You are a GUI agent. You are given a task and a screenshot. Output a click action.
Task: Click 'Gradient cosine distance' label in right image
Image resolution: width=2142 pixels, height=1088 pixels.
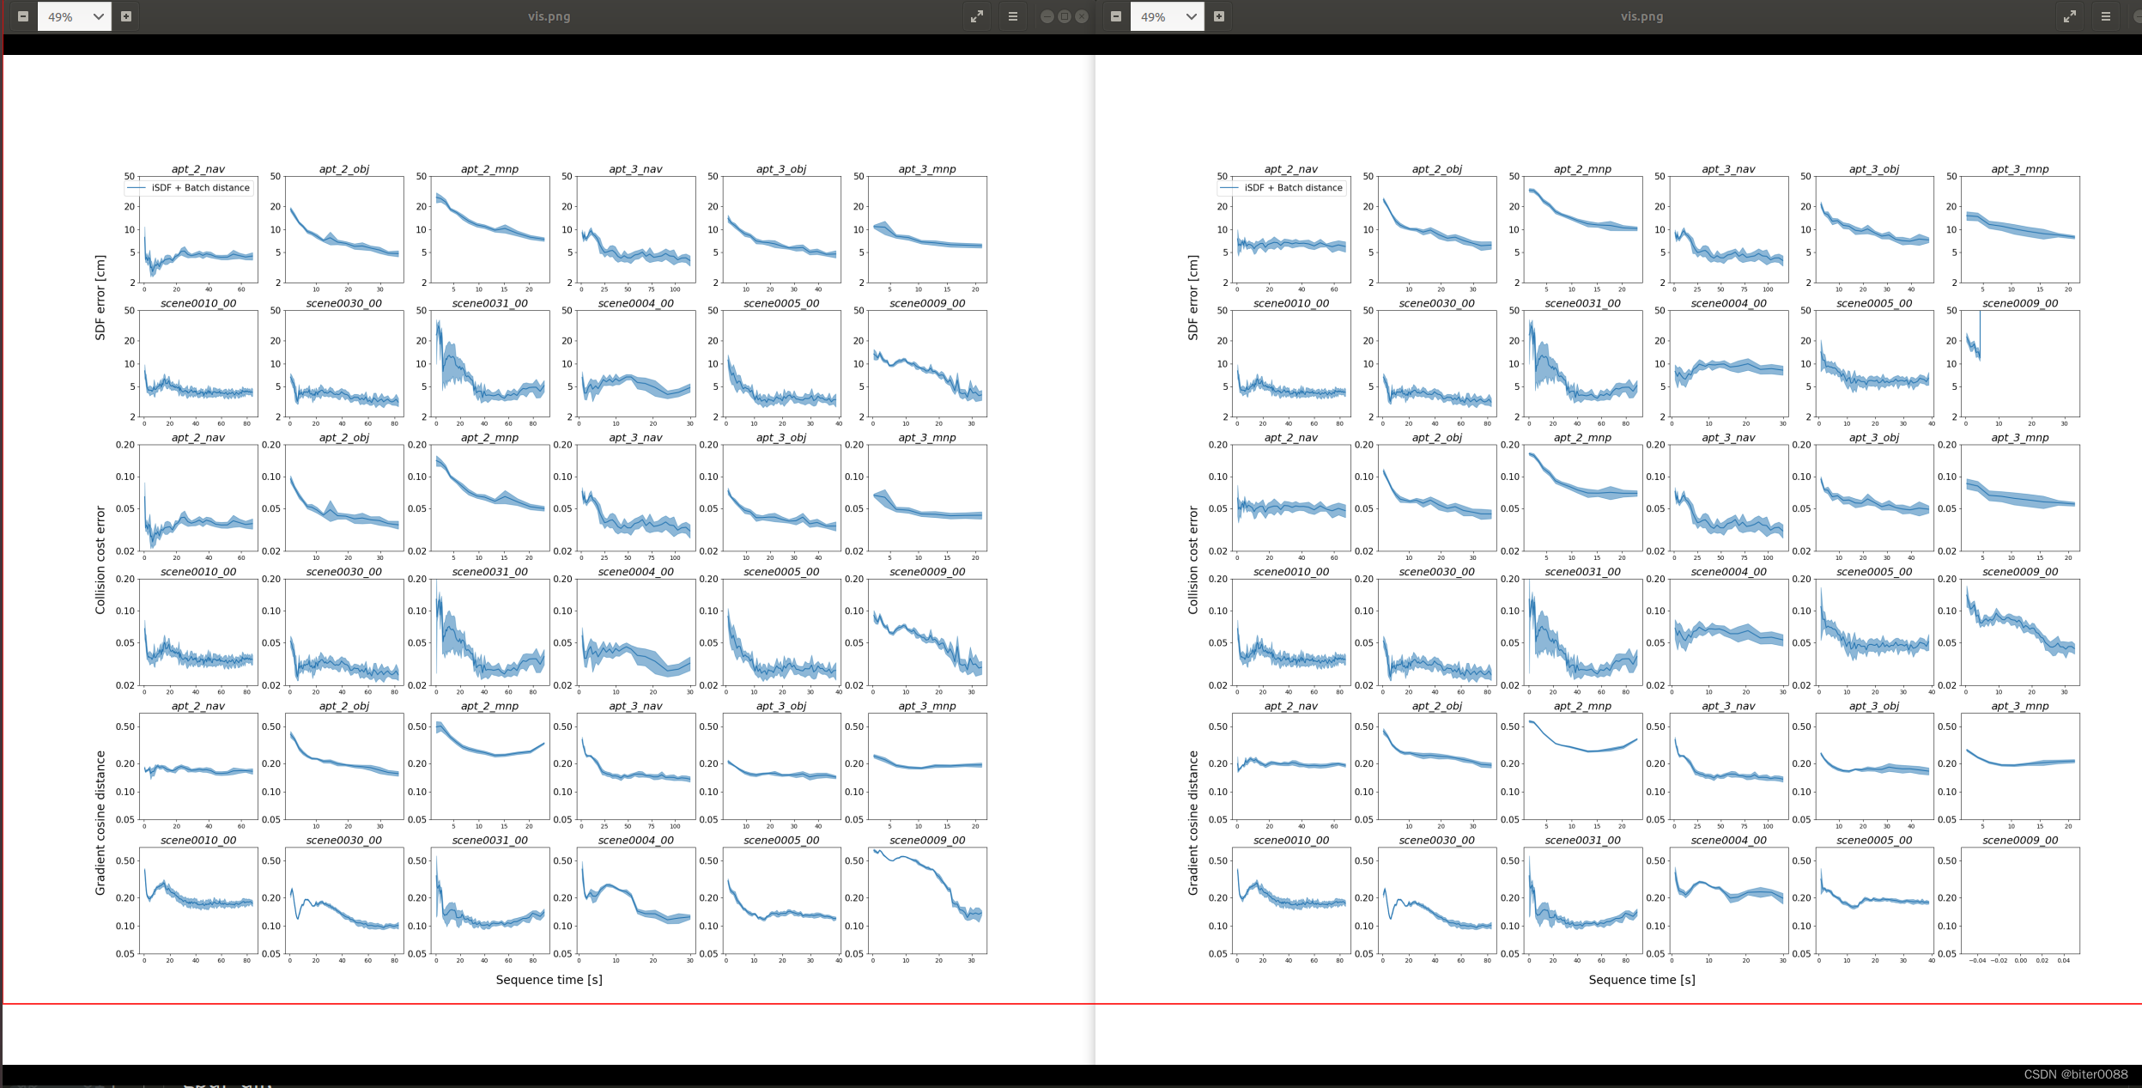[x=1193, y=823]
